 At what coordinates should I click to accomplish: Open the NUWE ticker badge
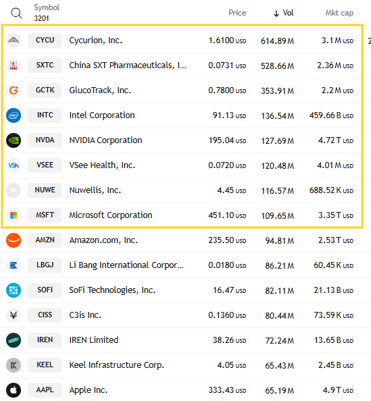click(x=45, y=190)
